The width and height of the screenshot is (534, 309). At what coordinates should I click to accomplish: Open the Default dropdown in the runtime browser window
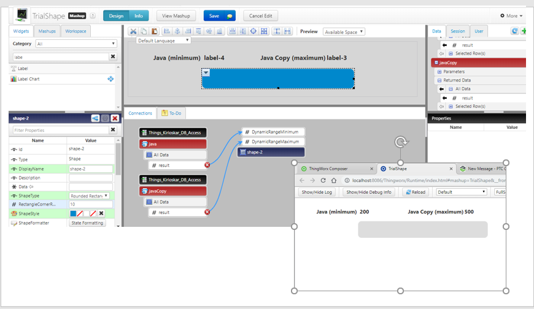462,192
